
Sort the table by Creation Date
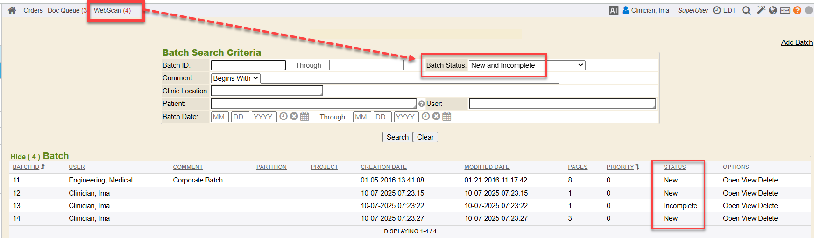click(x=383, y=167)
